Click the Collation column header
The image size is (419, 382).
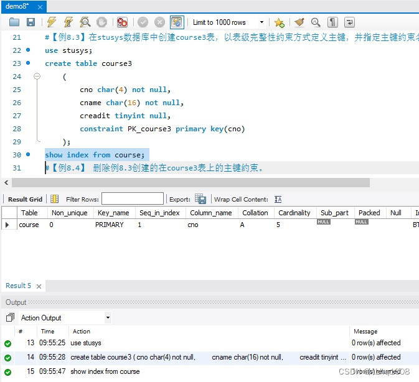[255, 213]
